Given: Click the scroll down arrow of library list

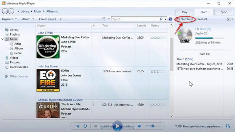Looking at the screenshot, I should [172, 116].
